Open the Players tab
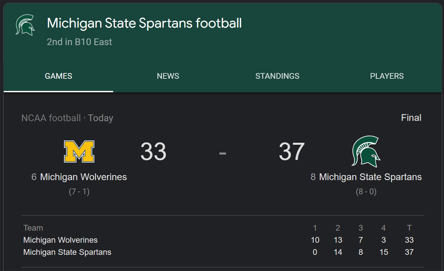 (x=387, y=76)
